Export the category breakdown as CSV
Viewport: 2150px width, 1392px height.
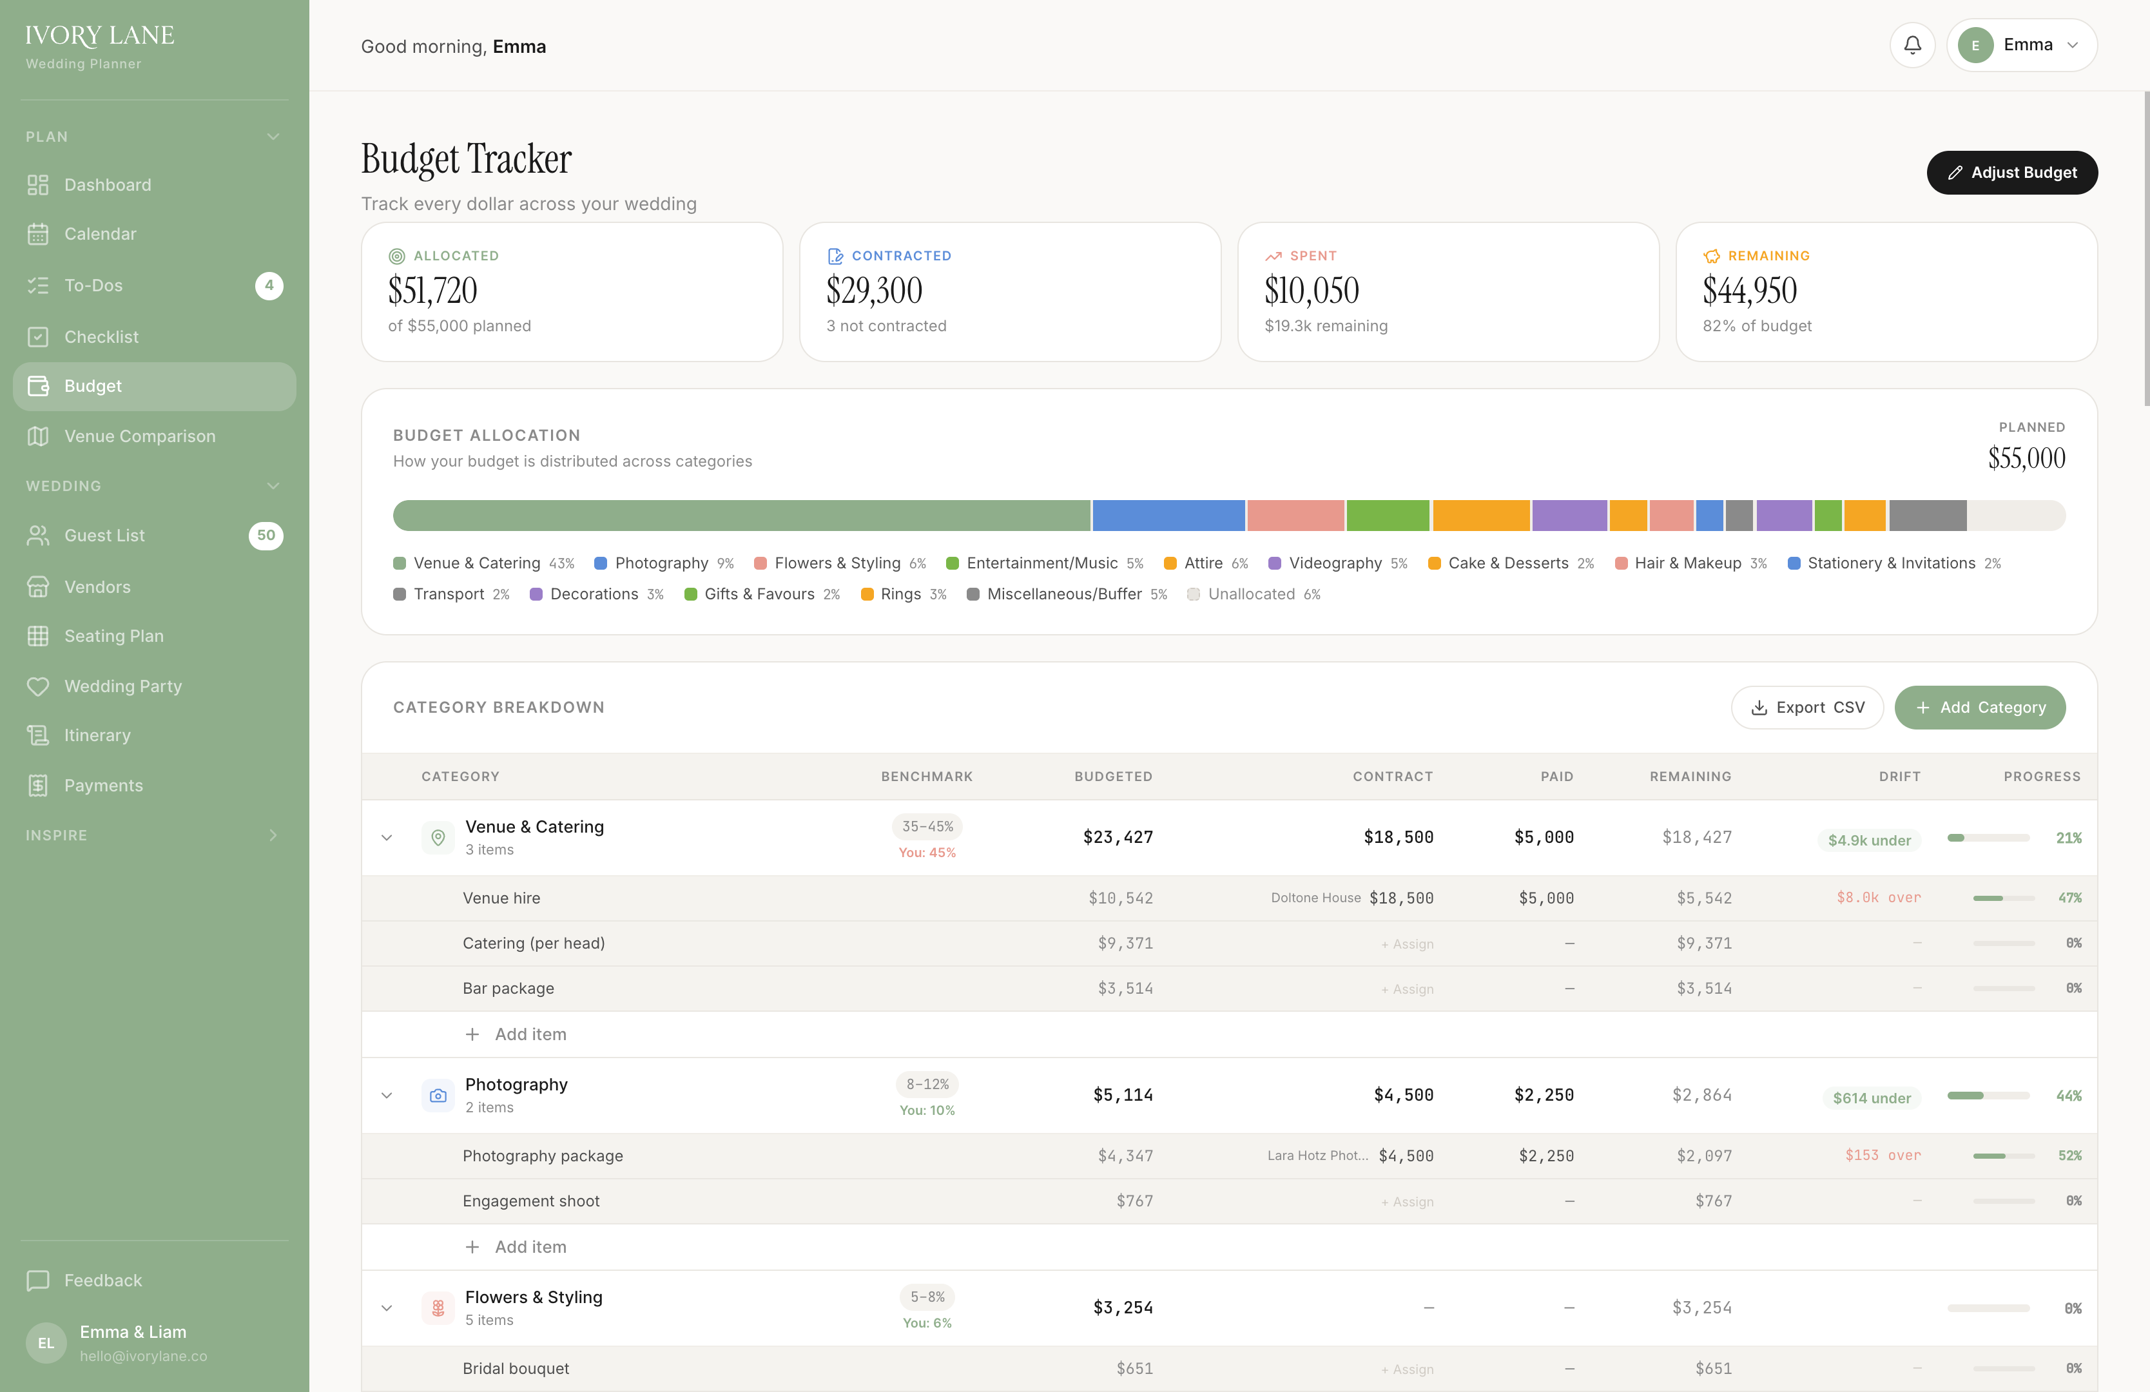click(x=1806, y=708)
